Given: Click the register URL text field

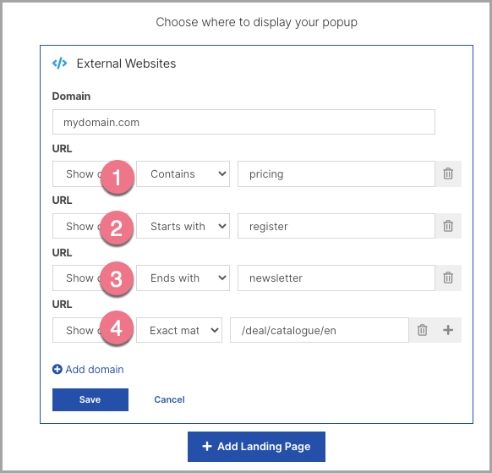Looking at the screenshot, I should (336, 226).
